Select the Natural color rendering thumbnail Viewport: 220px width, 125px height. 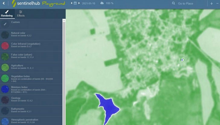point(5,35)
